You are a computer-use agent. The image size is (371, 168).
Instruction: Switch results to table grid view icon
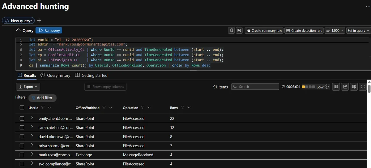click(x=336, y=87)
